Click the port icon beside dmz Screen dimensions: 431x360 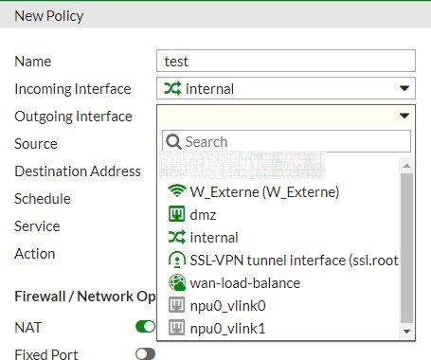(x=176, y=214)
